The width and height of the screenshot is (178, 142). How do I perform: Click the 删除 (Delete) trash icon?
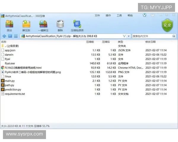[x=60, y=25]
